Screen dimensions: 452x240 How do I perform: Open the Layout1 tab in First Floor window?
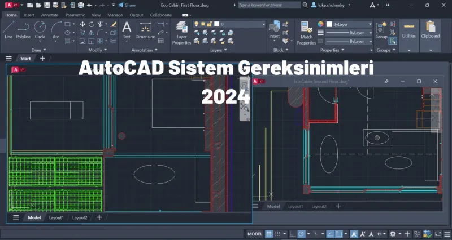[56, 217]
